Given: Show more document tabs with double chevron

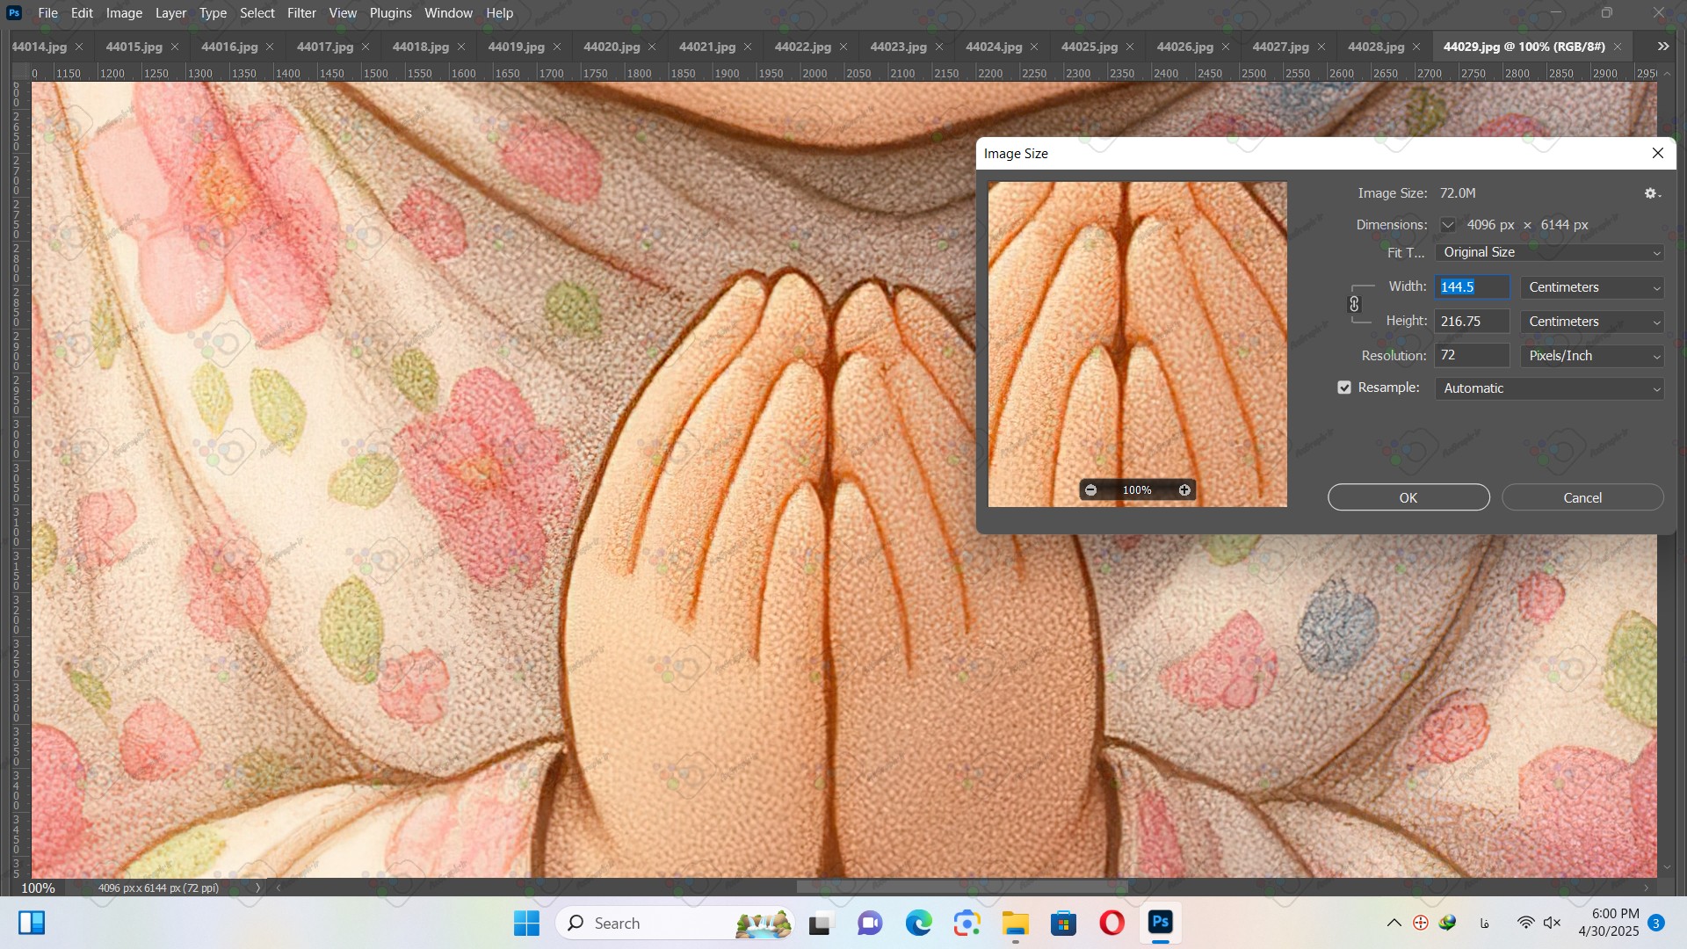Looking at the screenshot, I should tap(1663, 47).
